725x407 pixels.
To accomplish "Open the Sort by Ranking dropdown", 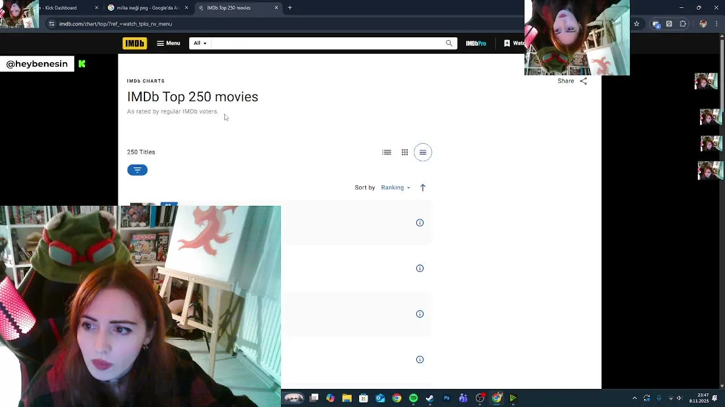I will click(395, 188).
